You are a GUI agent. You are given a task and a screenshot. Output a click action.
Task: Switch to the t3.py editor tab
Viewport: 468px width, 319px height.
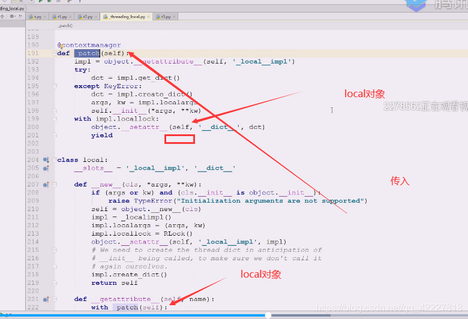(166, 17)
